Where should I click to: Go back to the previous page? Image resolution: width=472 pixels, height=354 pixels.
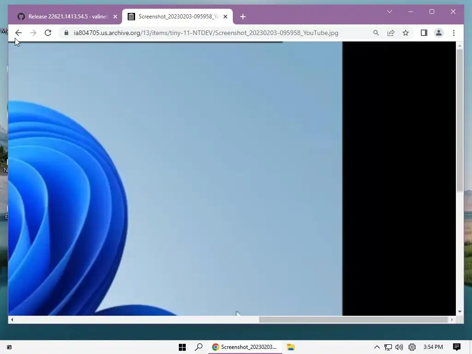[x=18, y=33]
